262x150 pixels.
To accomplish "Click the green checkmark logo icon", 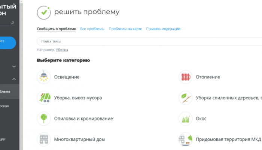I will point(44,12).
